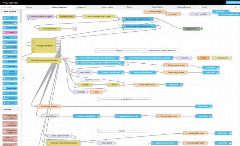The height and width of the screenshot is (146, 240).
Task: Select the pink device palette node
Action: coord(10,32)
